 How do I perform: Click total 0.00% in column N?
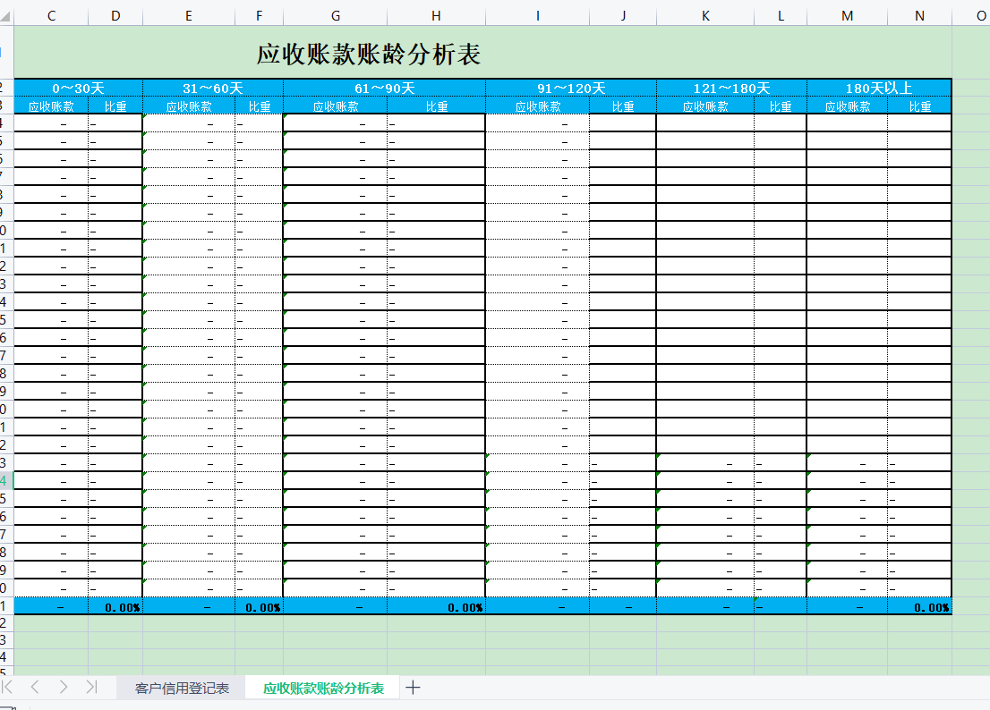point(919,606)
